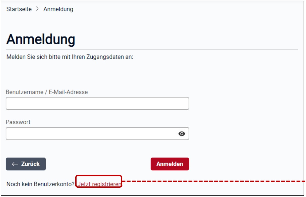Click the large Anmeldung page heading
Image resolution: width=306 pixels, height=197 pixels.
[41, 39]
